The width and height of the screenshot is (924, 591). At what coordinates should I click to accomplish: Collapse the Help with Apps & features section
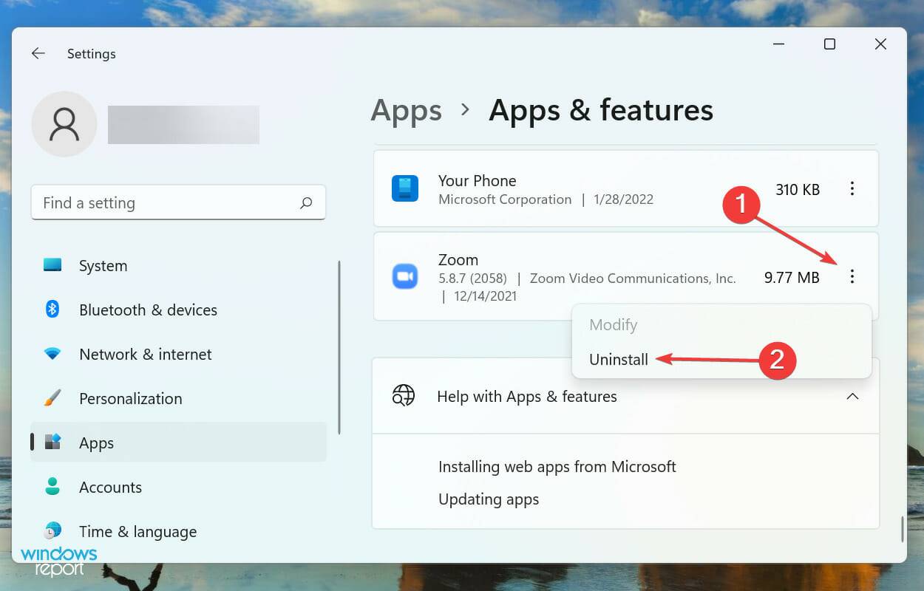coord(852,397)
